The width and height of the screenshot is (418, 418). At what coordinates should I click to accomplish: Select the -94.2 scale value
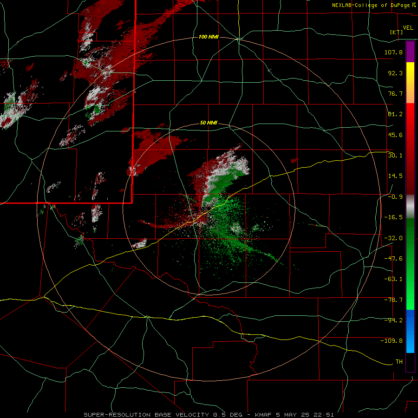pos(393,320)
